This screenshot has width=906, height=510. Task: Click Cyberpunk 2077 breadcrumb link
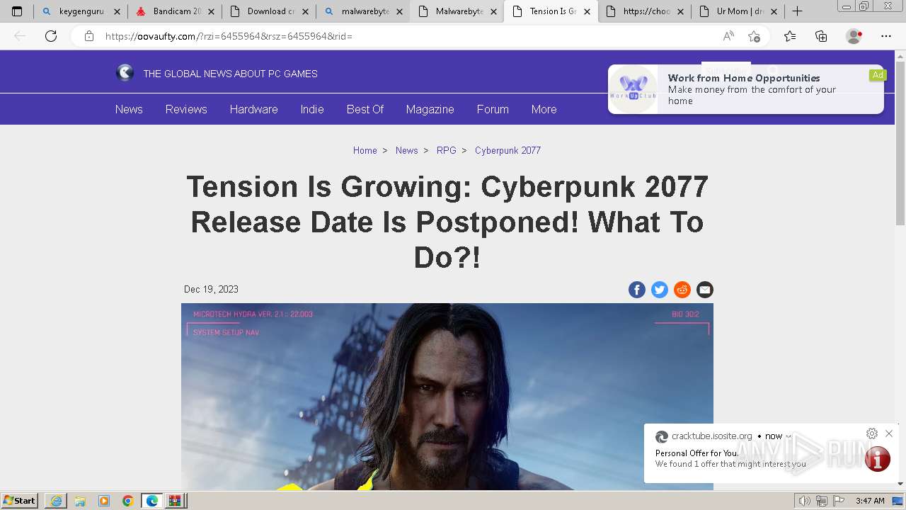pos(508,150)
